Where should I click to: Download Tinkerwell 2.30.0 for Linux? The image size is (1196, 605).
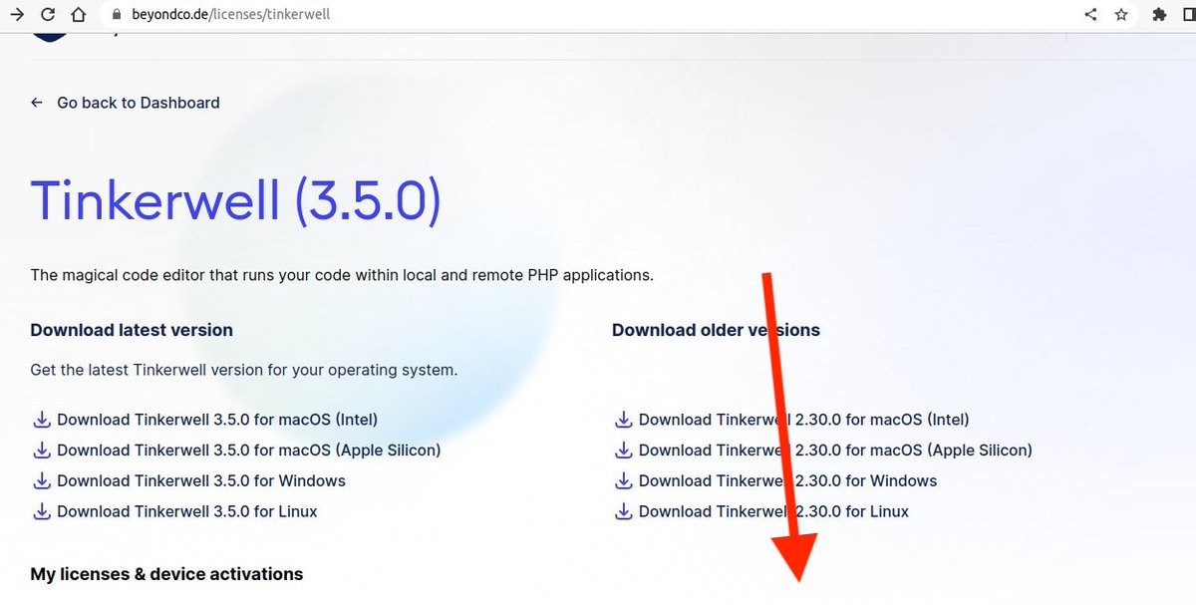point(774,512)
